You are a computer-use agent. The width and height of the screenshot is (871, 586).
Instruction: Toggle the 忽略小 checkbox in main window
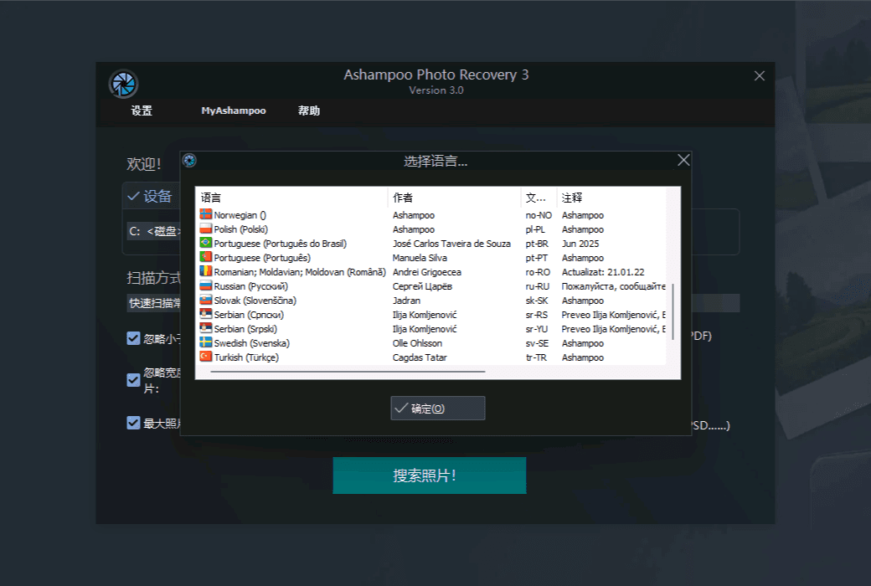coord(133,338)
